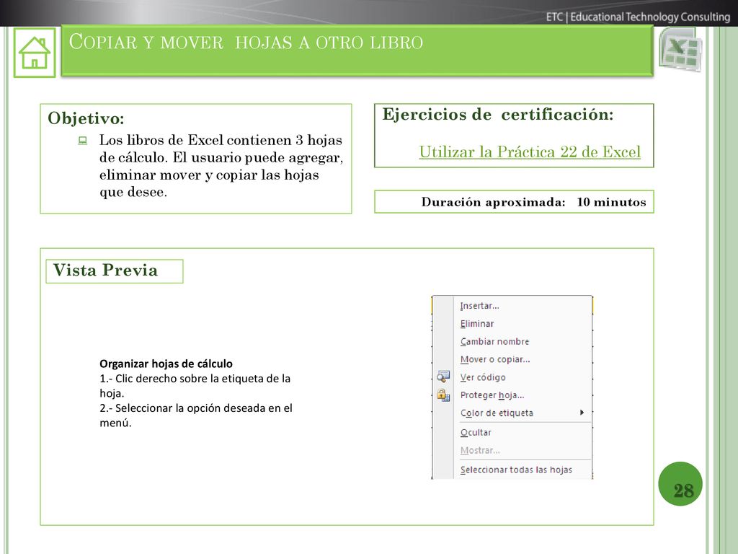The width and height of the screenshot is (738, 554).
Task: Click the slide title Copiar y mover hojas
Action: coord(246,42)
